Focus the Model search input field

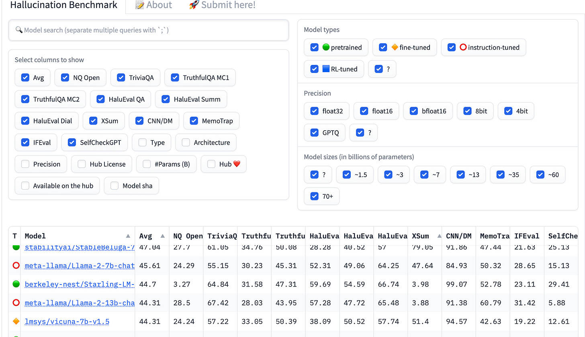point(149,30)
